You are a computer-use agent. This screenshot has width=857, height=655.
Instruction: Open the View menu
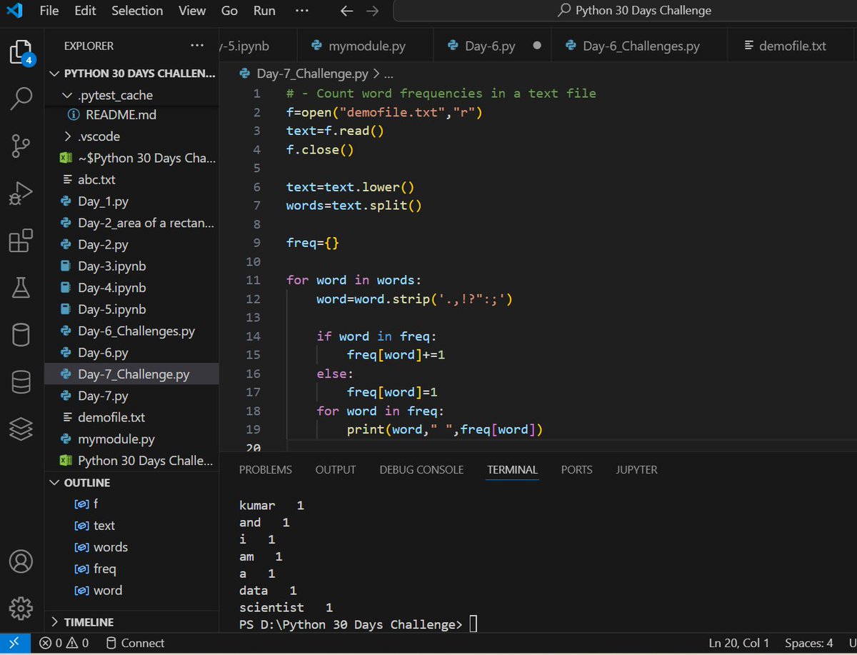tap(191, 11)
